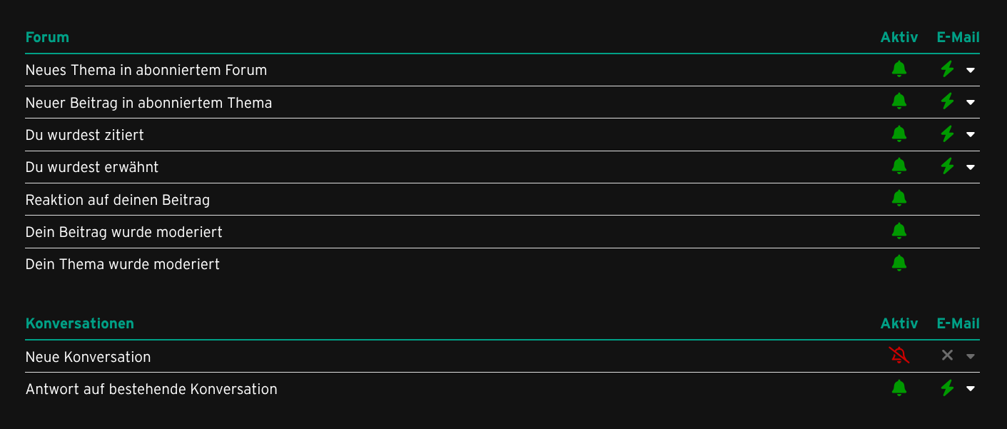This screenshot has height=429, width=1007.
Task: Open email dropdown for 'Neue Konversation'
Action: click(971, 356)
